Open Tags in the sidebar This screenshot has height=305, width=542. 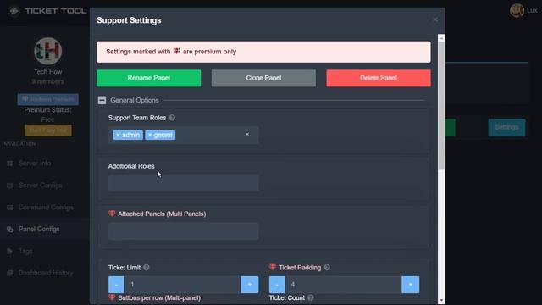(x=25, y=251)
